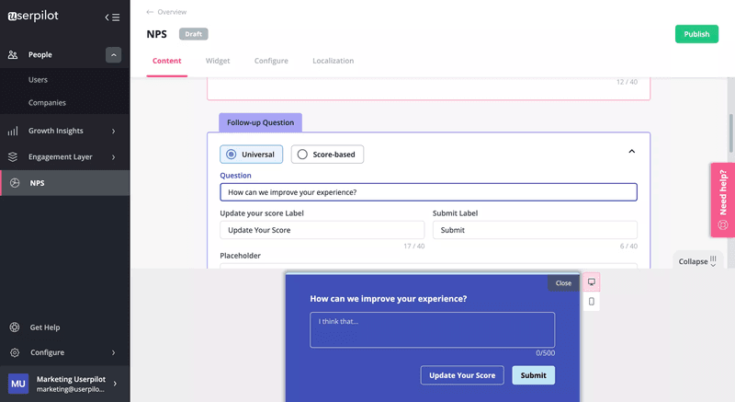Viewport: 735px width, 402px height.
Task: Switch preview to desktop view icon
Action: (592, 281)
